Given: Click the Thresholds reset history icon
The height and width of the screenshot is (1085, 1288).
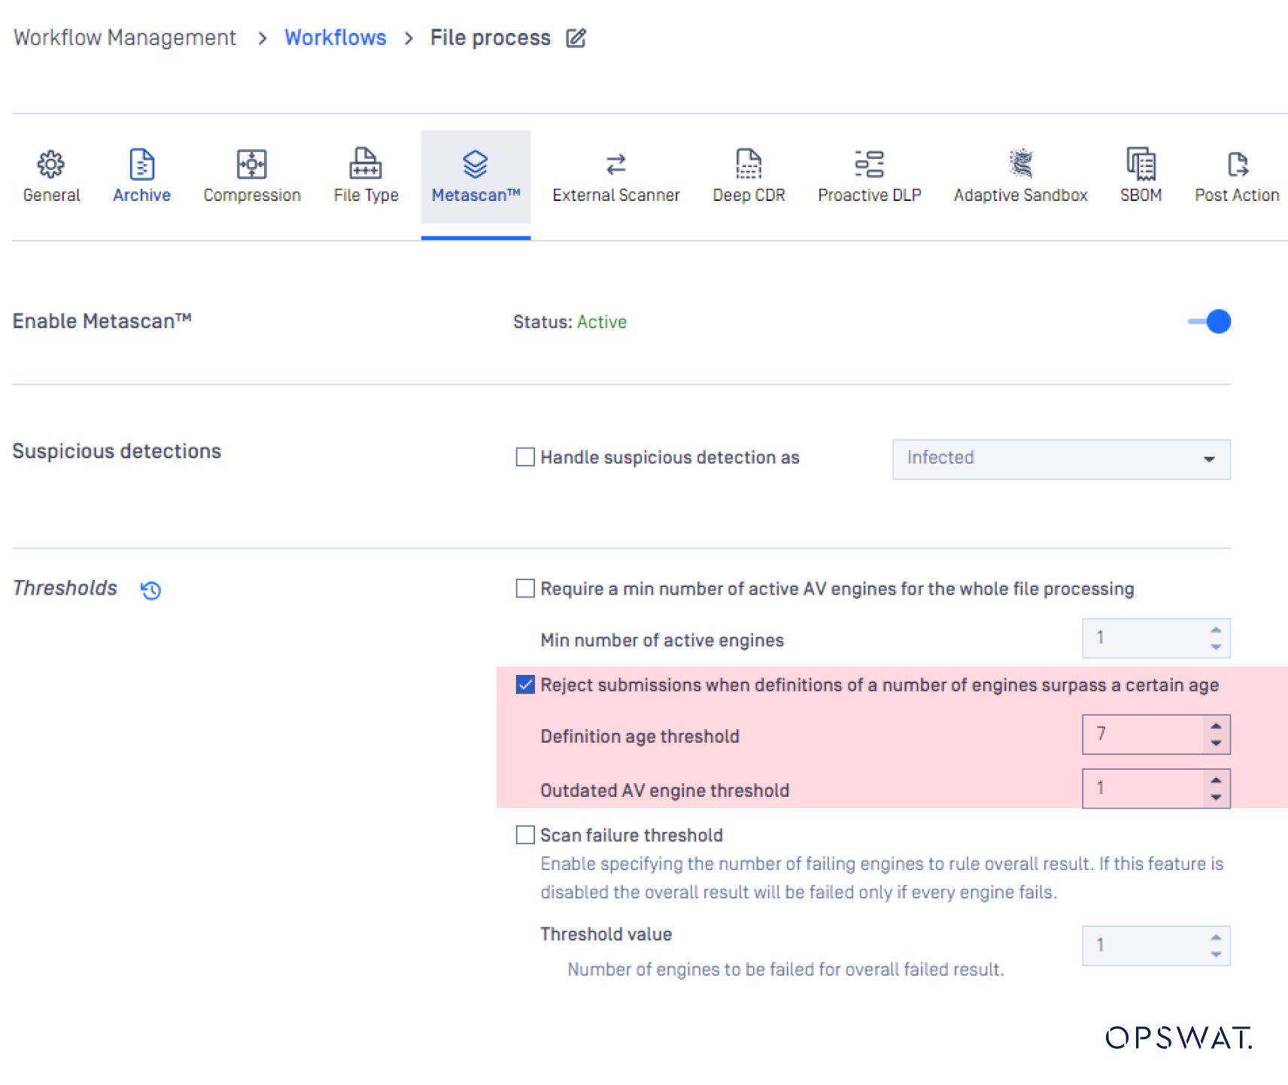Looking at the screenshot, I should [150, 591].
